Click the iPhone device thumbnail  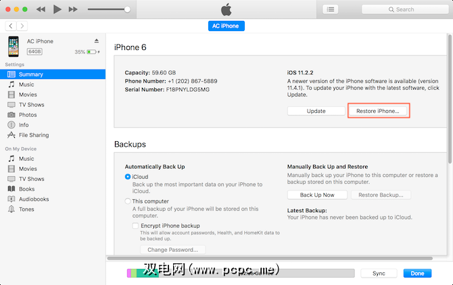[x=14, y=47]
